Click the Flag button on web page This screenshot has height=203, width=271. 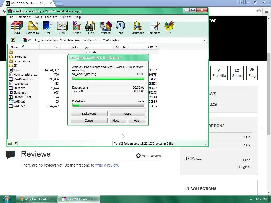252,73
